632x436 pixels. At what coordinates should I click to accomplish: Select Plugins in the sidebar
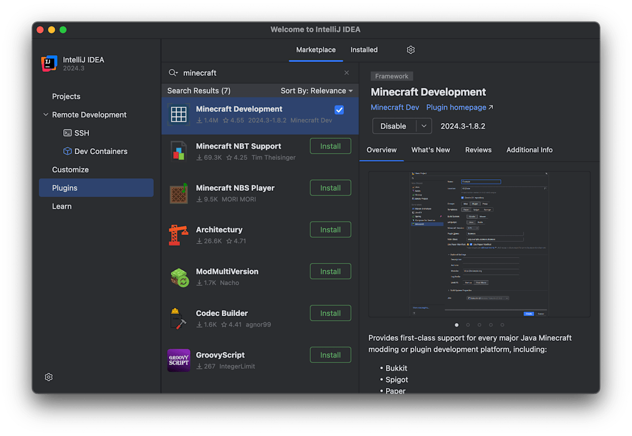(96, 188)
